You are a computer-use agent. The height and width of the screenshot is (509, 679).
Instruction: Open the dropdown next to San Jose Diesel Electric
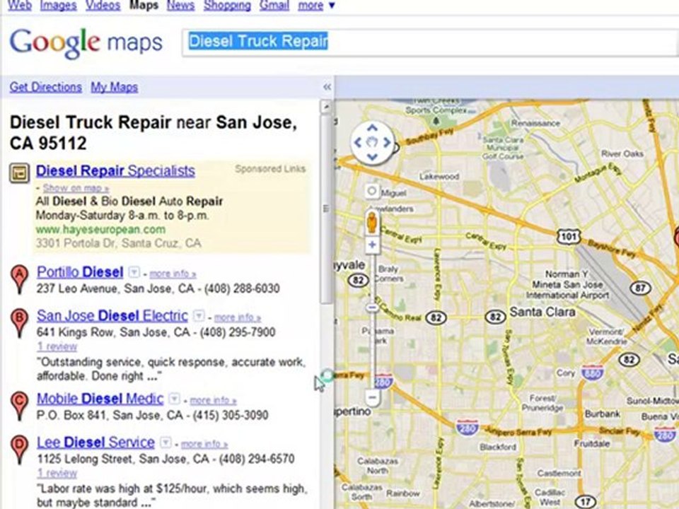click(x=198, y=316)
